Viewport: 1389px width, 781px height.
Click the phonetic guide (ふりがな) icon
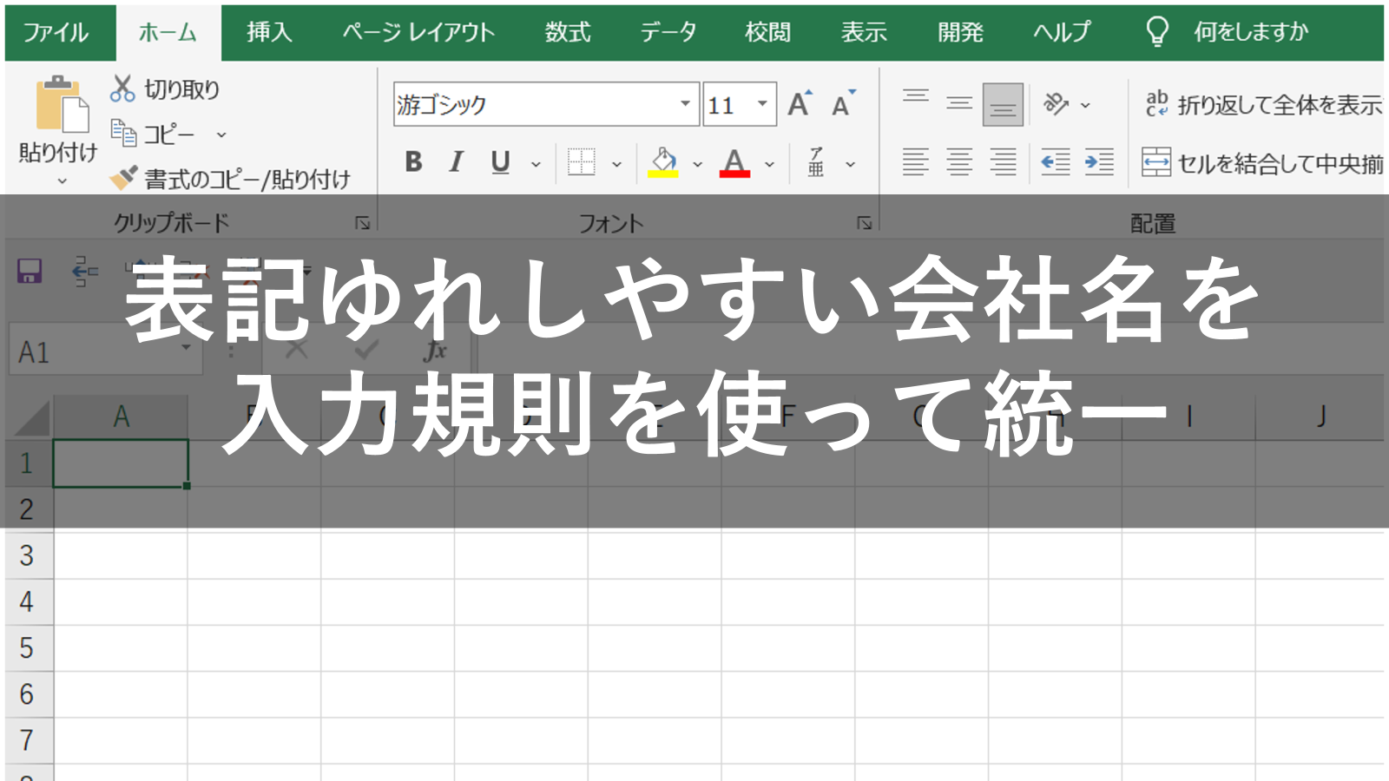tap(816, 162)
